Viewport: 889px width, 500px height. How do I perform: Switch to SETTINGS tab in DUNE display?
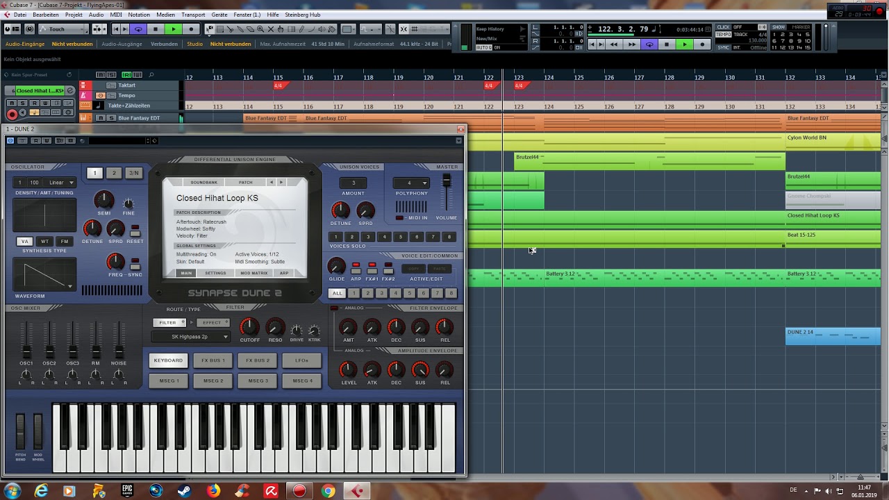click(215, 273)
